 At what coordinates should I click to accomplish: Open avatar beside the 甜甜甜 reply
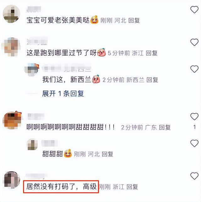click(32, 145)
